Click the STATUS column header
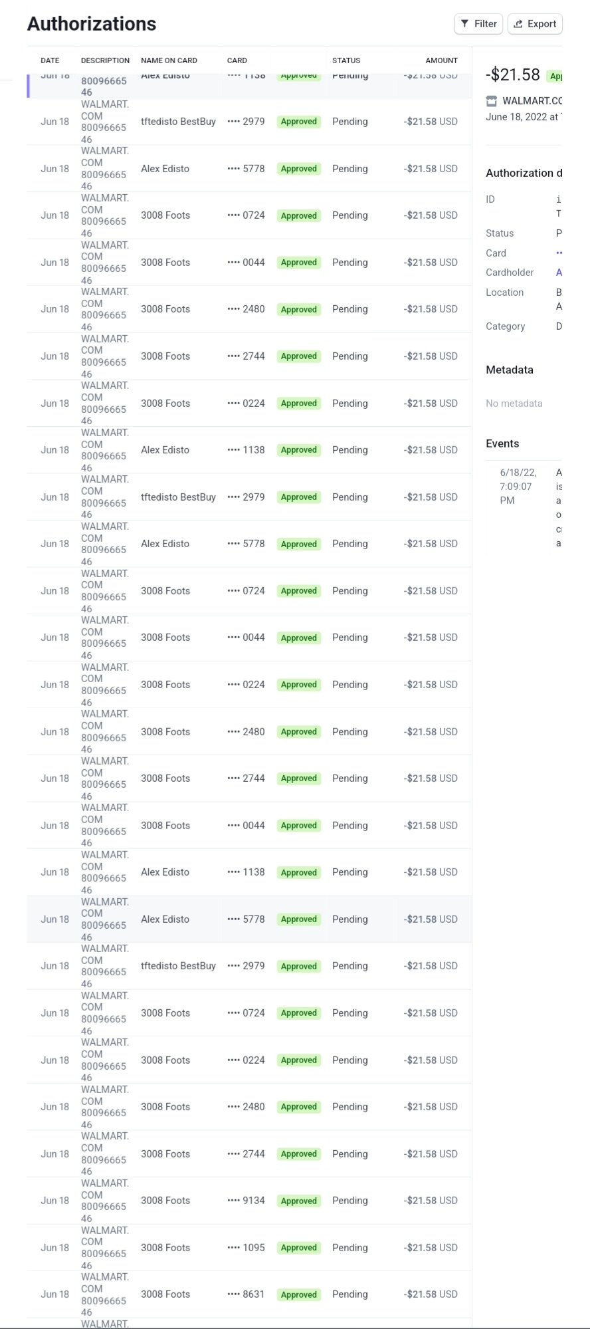590x1329 pixels. coord(346,60)
